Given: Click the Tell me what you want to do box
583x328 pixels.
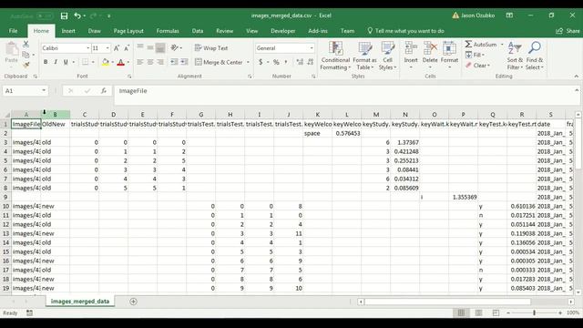Looking at the screenshot, I should [405, 31].
